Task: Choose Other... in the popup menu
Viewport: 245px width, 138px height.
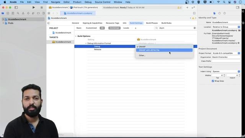Action: point(164,55)
